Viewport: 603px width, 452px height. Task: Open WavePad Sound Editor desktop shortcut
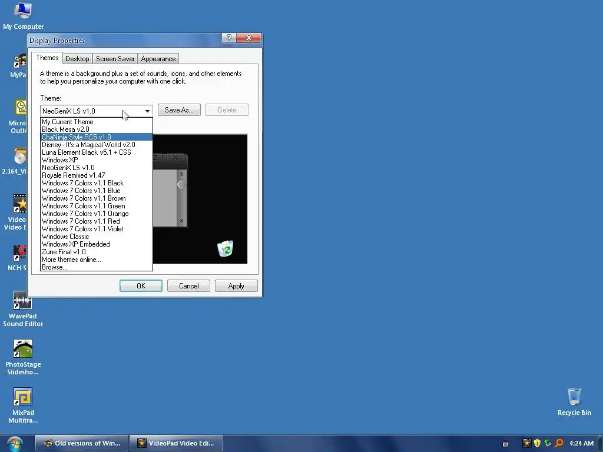point(23,308)
